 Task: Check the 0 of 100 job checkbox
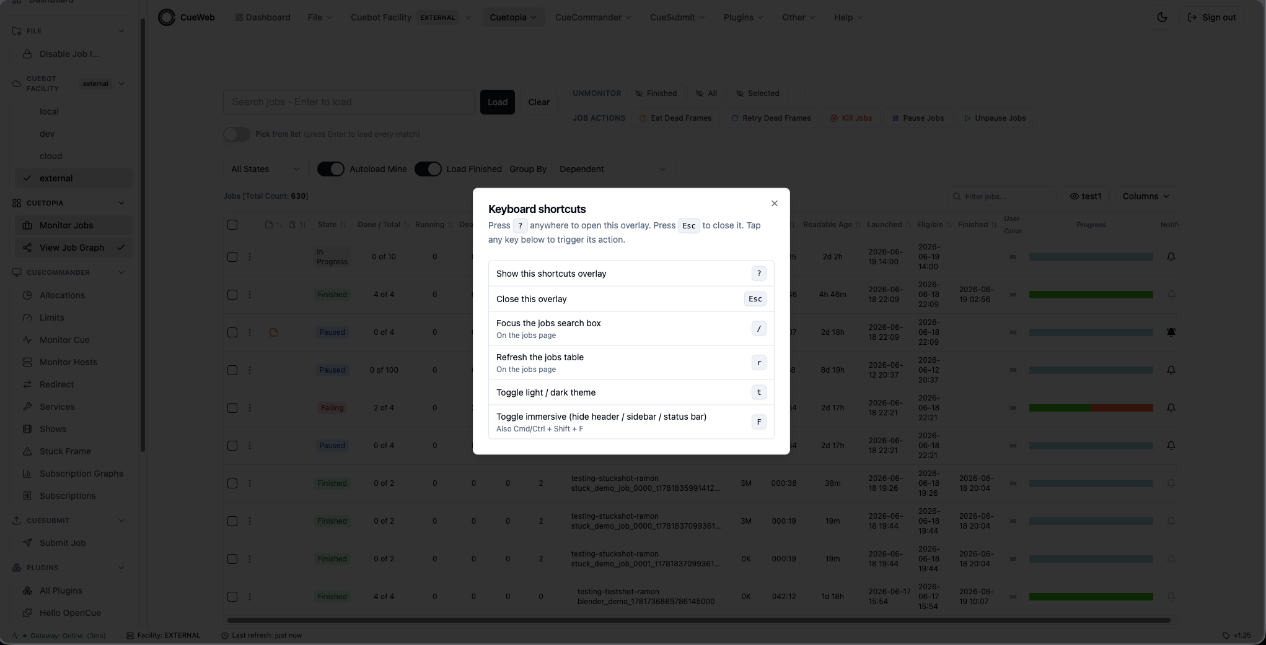pyautogui.click(x=232, y=370)
